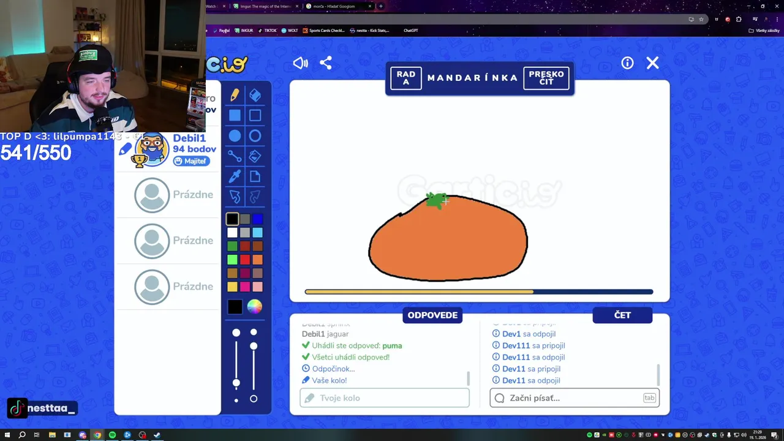Pick the bright red color swatch
784x441 pixels.
click(245, 260)
